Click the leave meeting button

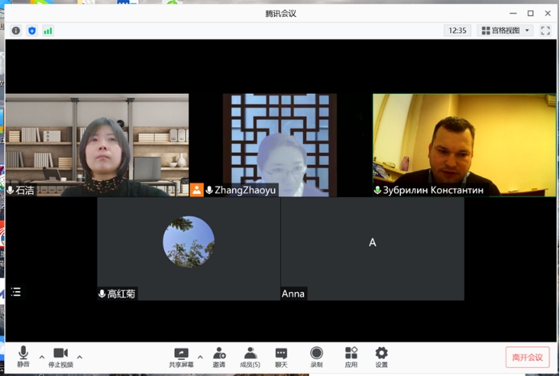tap(528, 357)
